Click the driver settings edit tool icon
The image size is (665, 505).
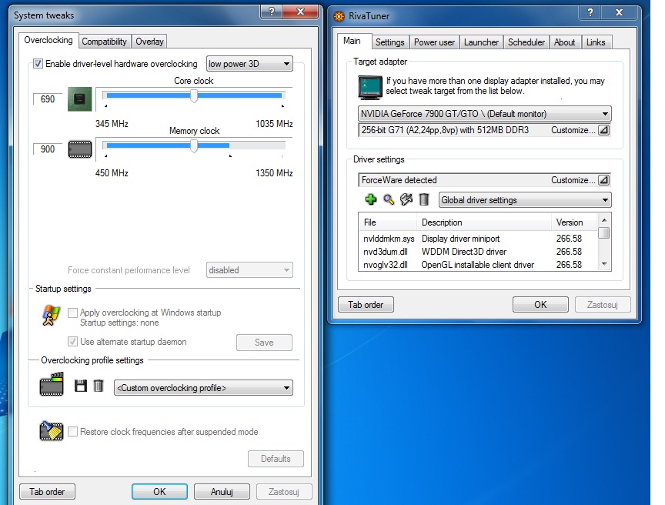406,199
